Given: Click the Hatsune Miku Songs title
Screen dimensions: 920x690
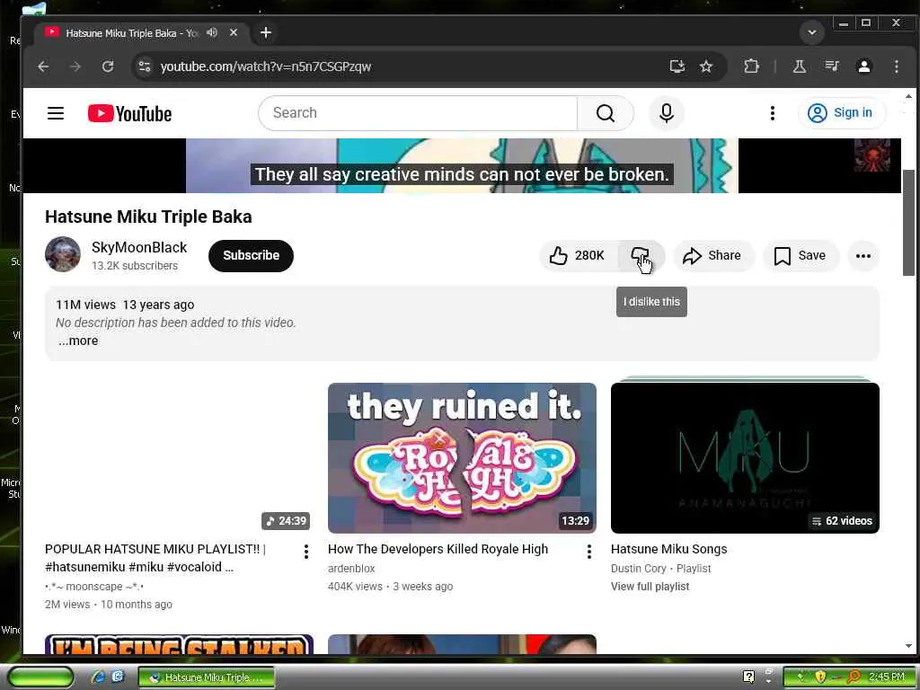Looking at the screenshot, I should (x=668, y=549).
